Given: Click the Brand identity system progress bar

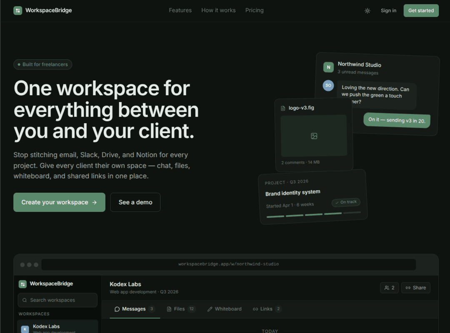Looking at the screenshot, I should (313, 214).
